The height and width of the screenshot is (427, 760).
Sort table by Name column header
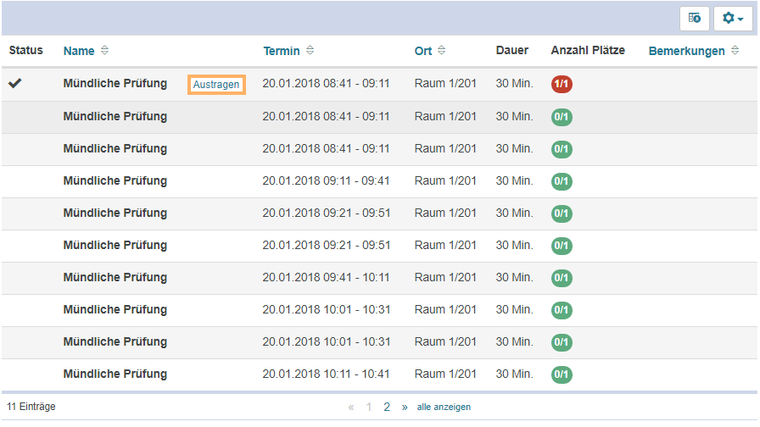point(79,51)
